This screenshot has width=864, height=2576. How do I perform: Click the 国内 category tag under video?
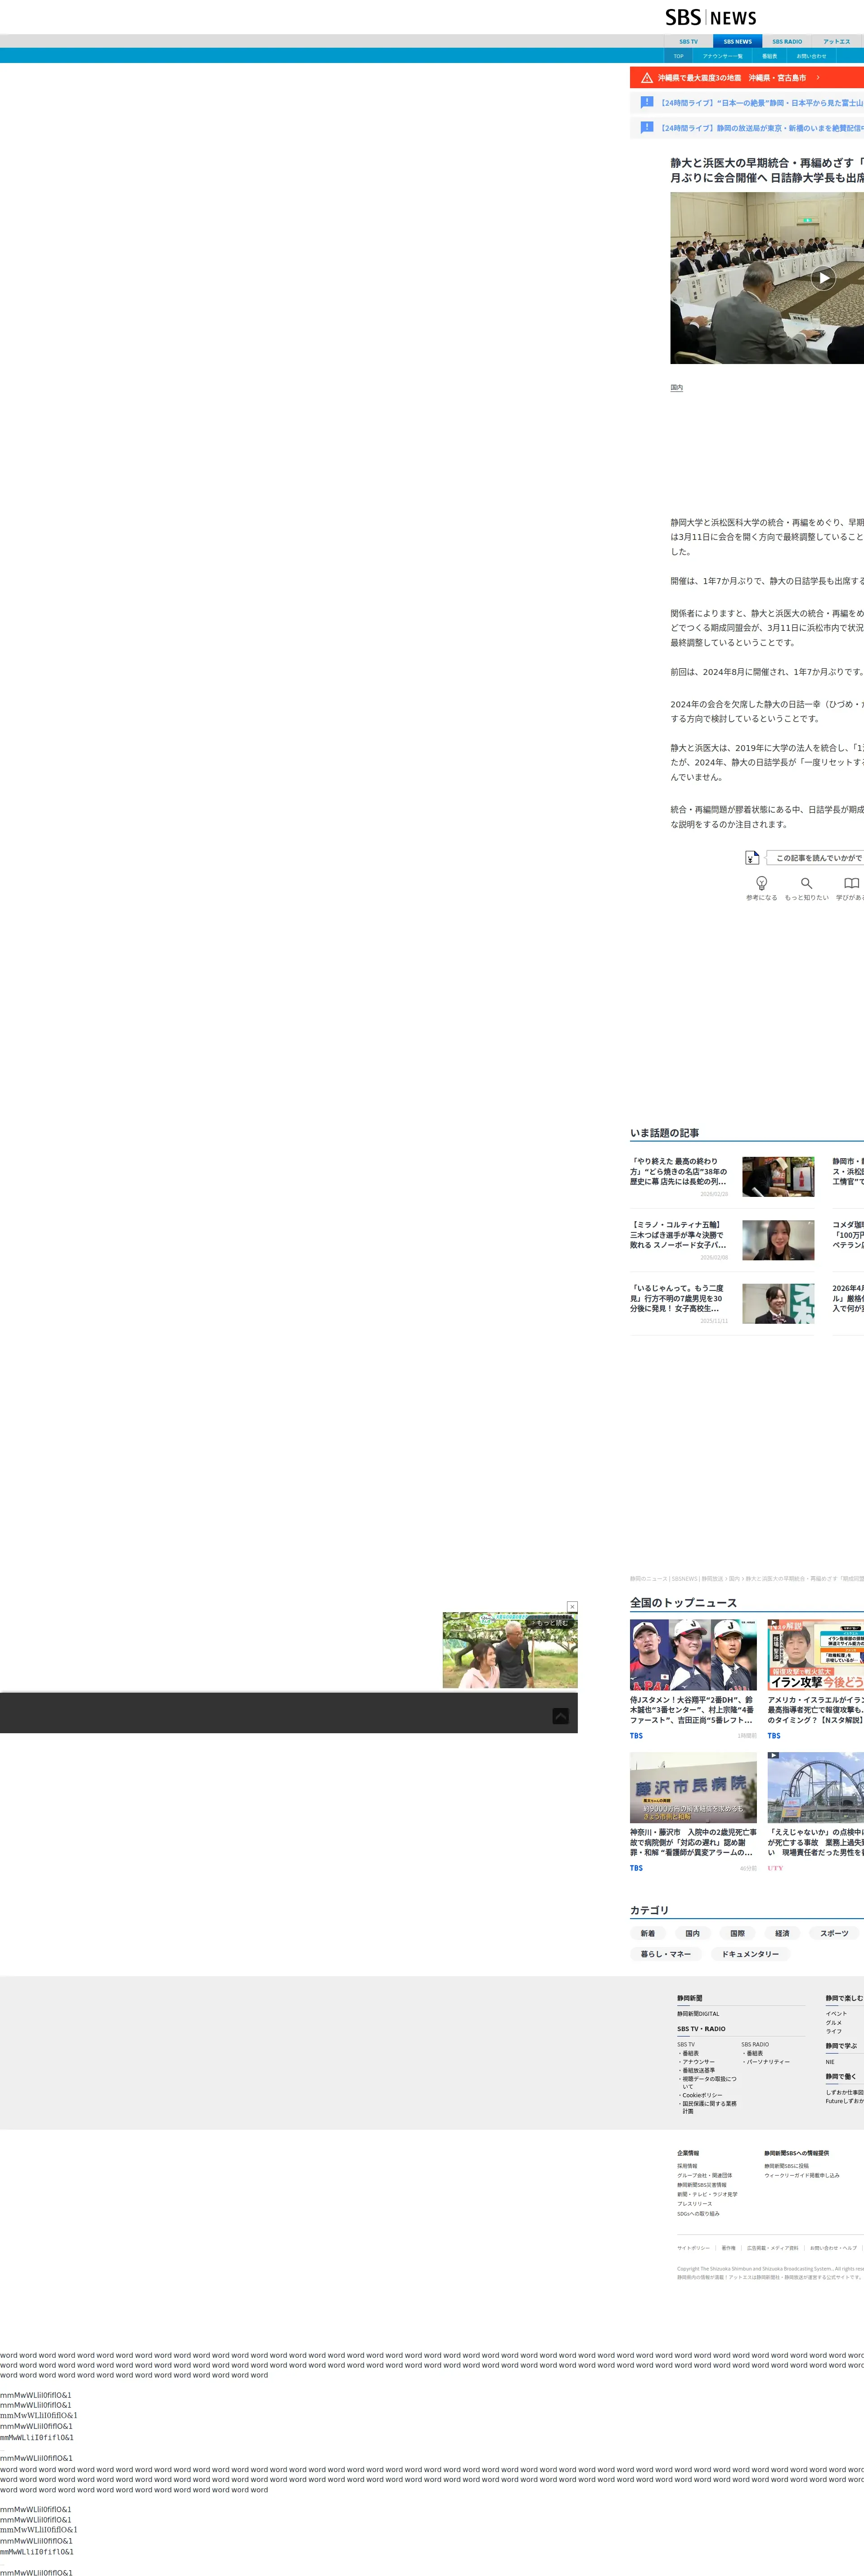click(x=677, y=387)
